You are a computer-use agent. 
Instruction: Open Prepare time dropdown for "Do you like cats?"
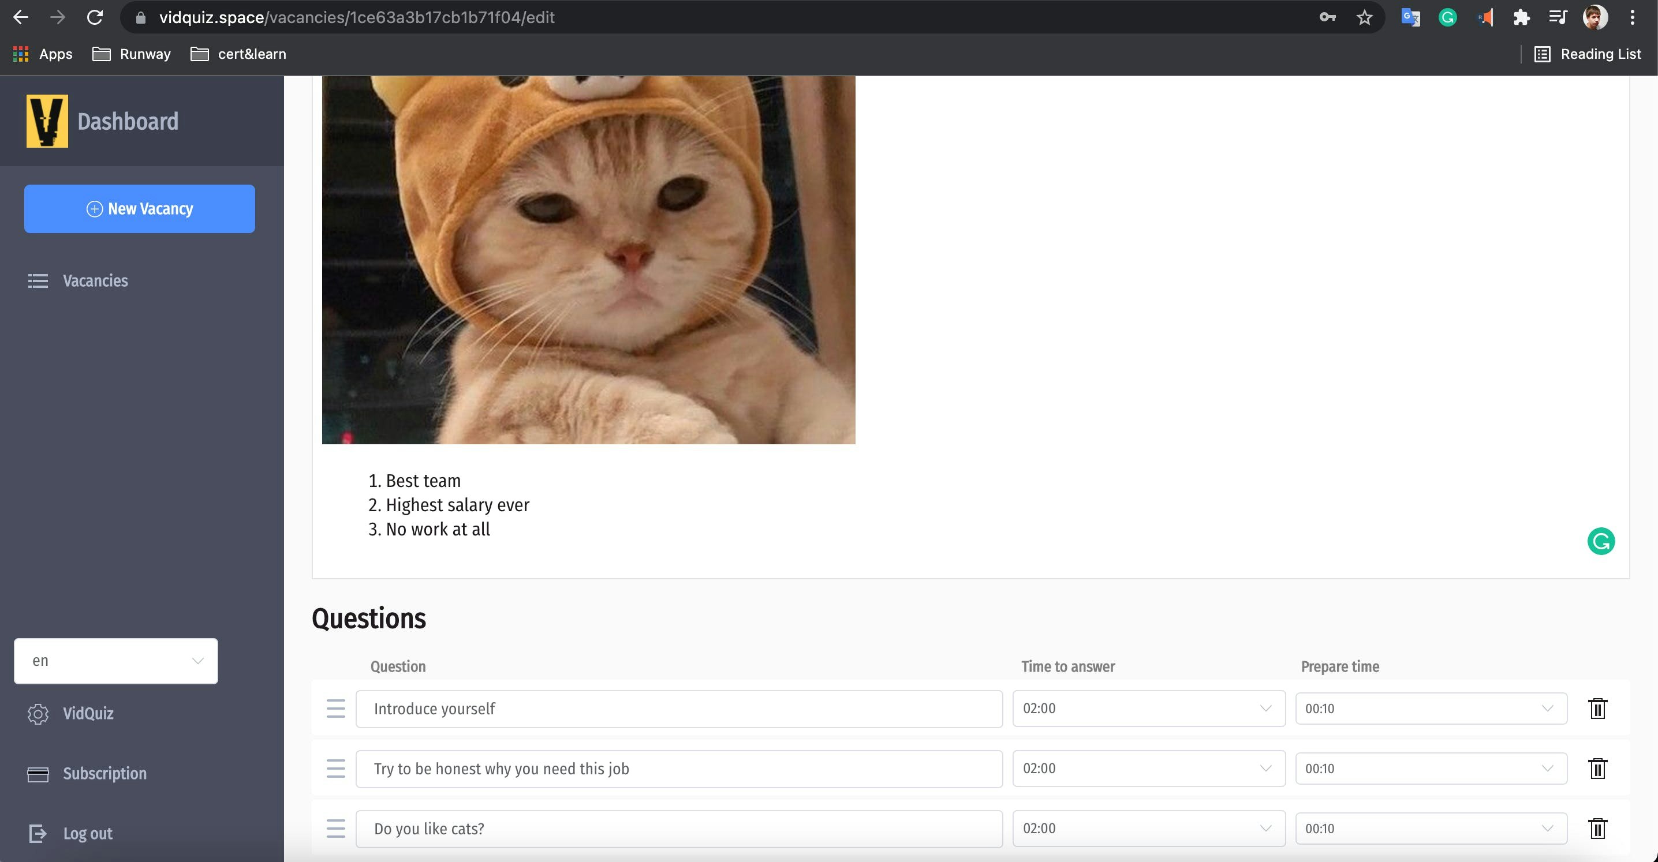pos(1430,829)
